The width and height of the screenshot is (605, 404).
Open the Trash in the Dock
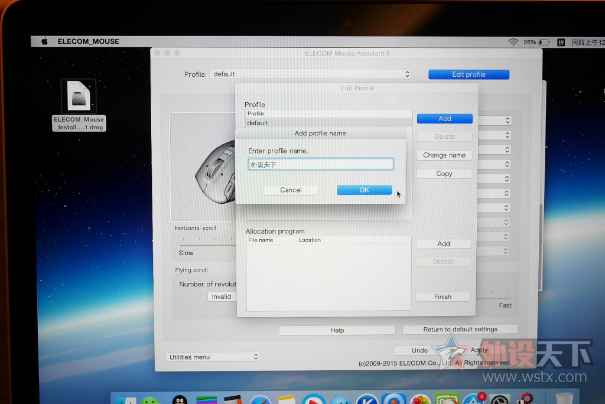pyautogui.click(x=565, y=399)
